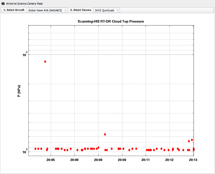Click the 20:12 x-axis tick label
Viewport: 215px width, 174px height.
pyautogui.click(x=170, y=160)
